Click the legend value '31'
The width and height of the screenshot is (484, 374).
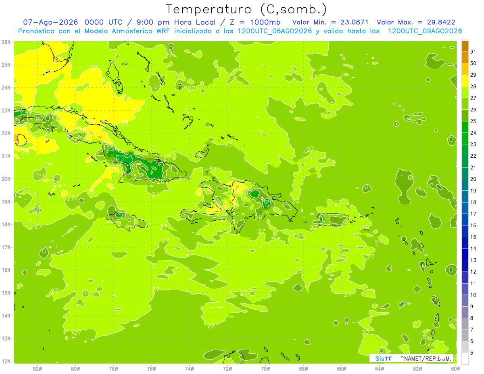(x=474, y=52)
